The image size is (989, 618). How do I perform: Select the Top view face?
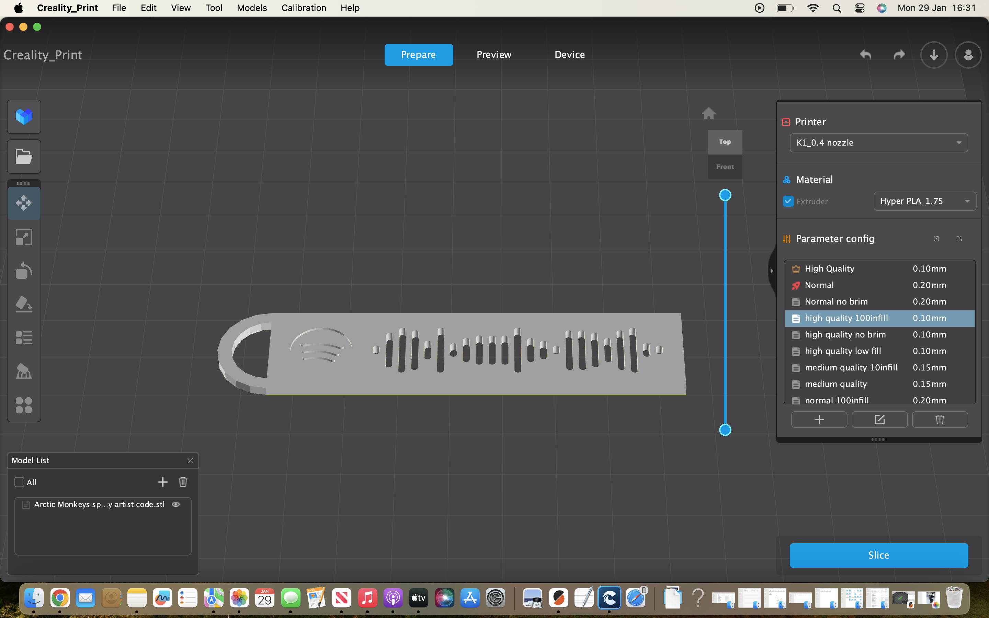click(725, 142)
